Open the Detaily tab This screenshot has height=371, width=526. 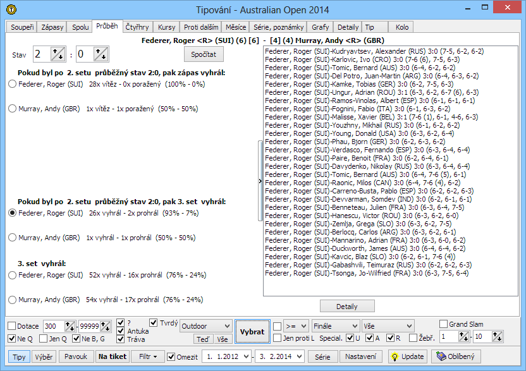pos(348,27)
